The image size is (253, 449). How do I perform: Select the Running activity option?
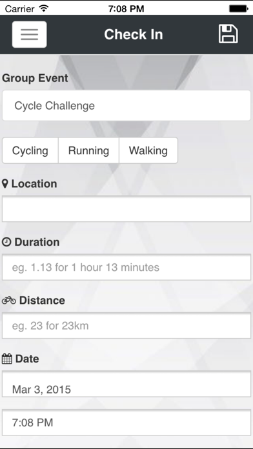click(x=88, y=150)
